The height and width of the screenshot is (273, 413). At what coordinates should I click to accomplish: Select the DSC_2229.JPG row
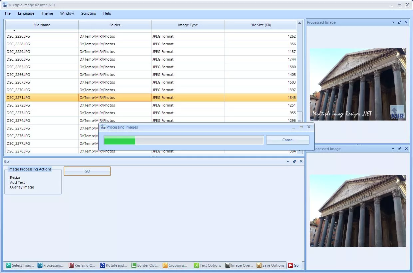(151, 52)
